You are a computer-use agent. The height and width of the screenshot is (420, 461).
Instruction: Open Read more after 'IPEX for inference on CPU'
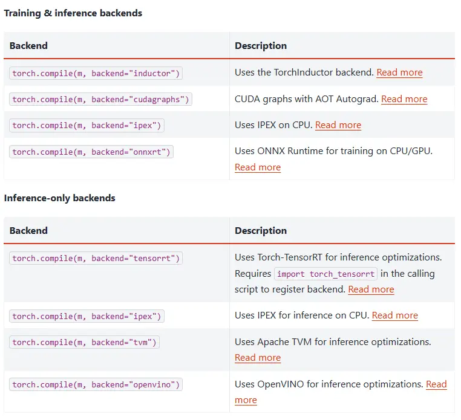coord(394,315)
